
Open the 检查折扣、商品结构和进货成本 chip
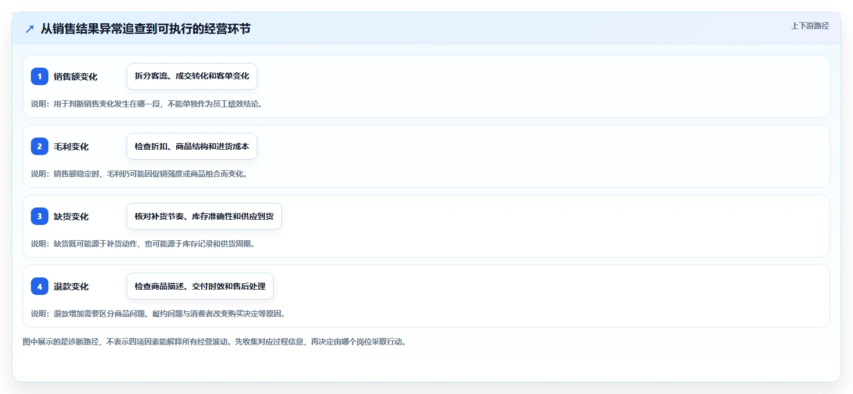tap(192, 146)
